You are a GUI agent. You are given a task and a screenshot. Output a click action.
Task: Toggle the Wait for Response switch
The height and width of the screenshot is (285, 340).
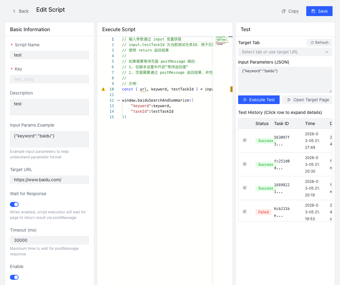[x=14, y=204]
